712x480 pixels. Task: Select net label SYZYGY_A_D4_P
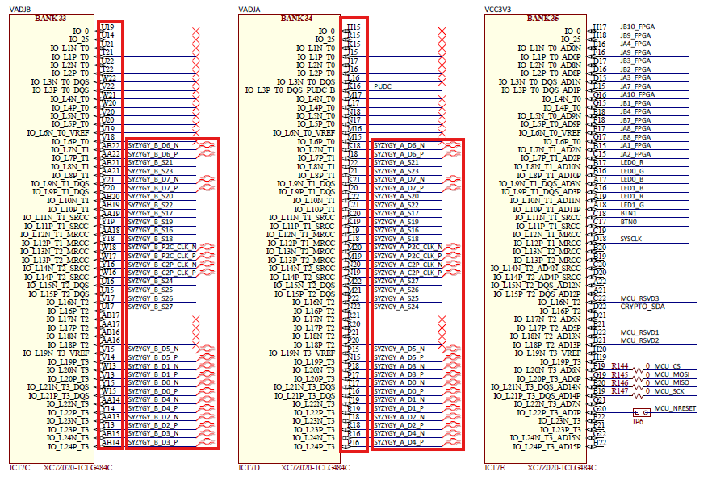[399, 442]
